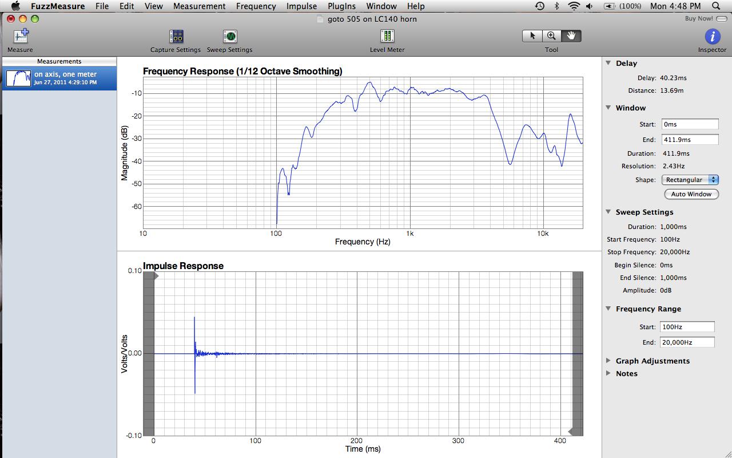Image resolution: width=732 pixels, height=458 pixels.
Task: Click the volume menu bar icon
Action: pyautogui.click(x=590, y=6)
